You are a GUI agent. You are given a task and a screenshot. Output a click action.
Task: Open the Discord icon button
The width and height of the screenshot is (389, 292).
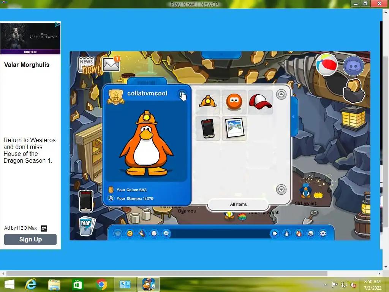click(353, 66)
